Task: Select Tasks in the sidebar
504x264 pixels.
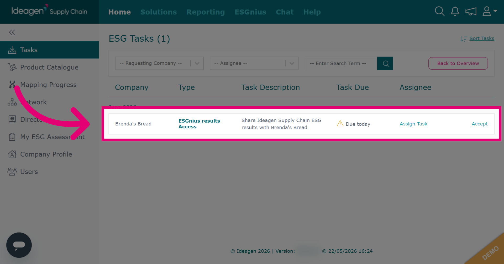Action: [50, 50]
